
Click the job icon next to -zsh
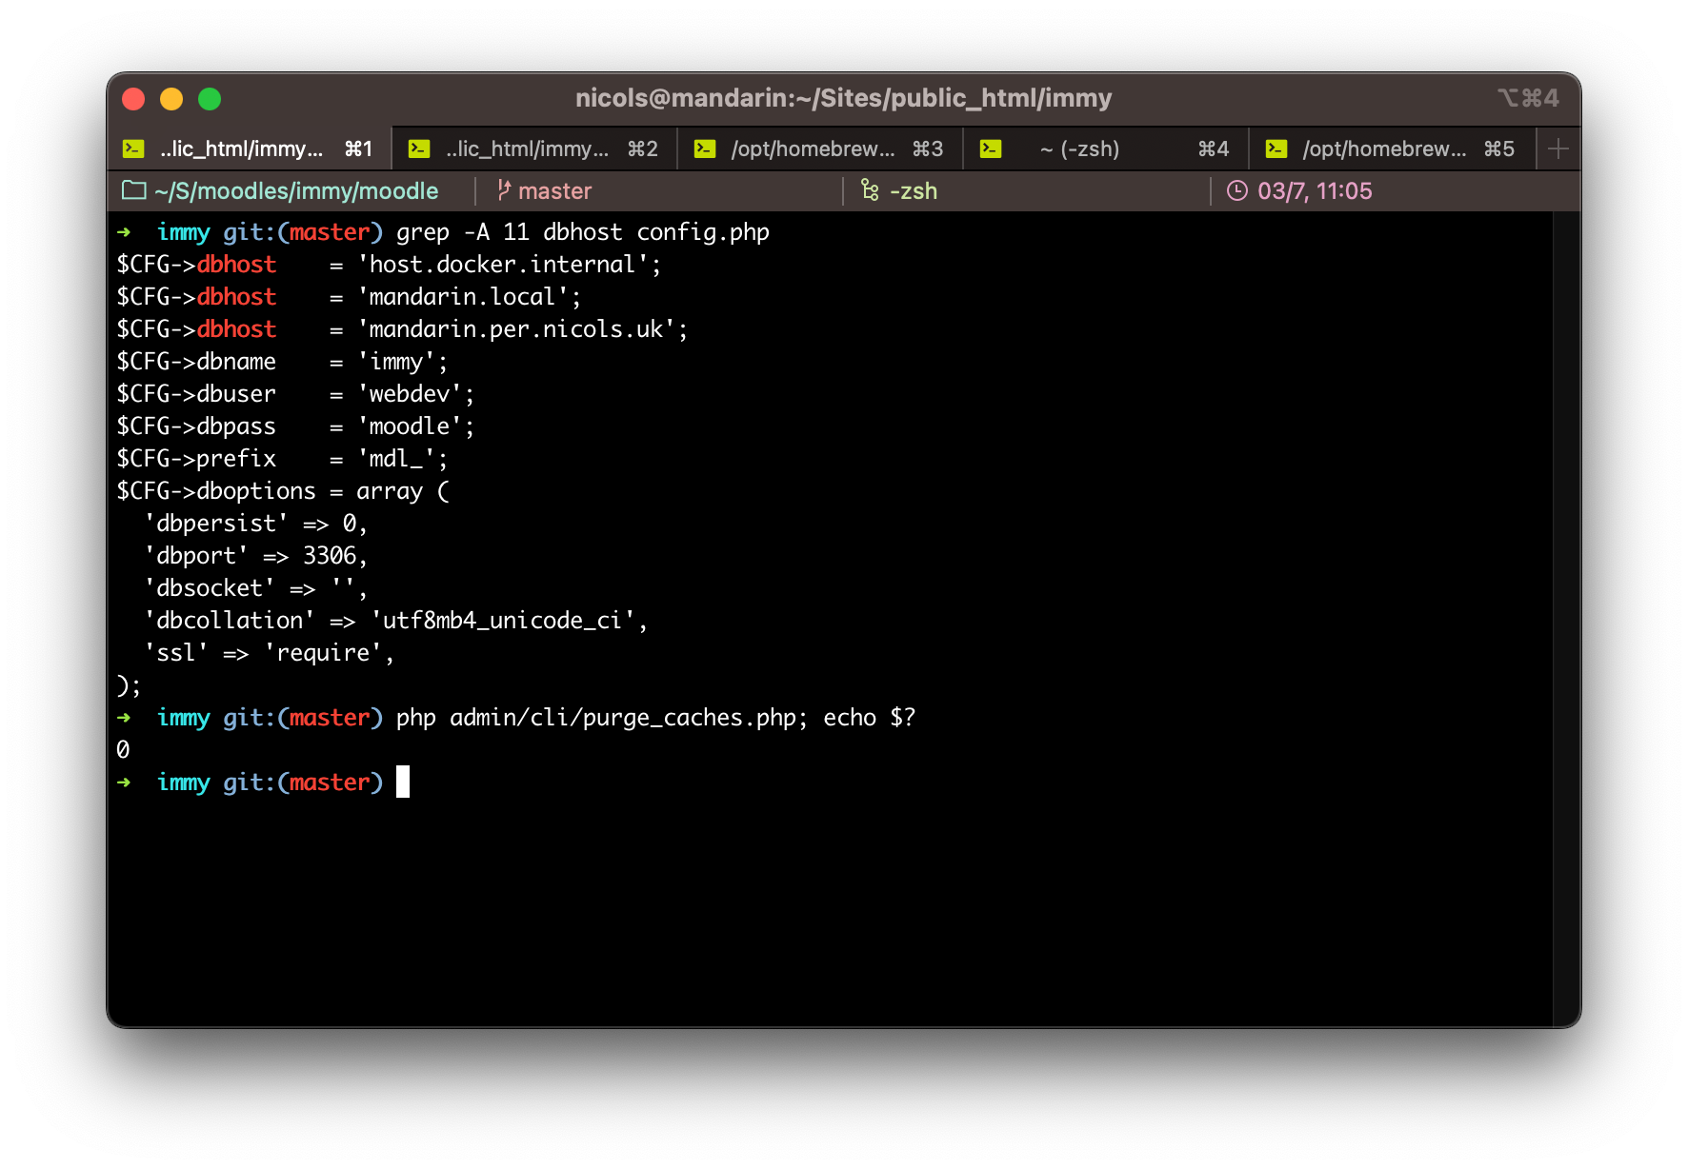click(x=870, y=190)
